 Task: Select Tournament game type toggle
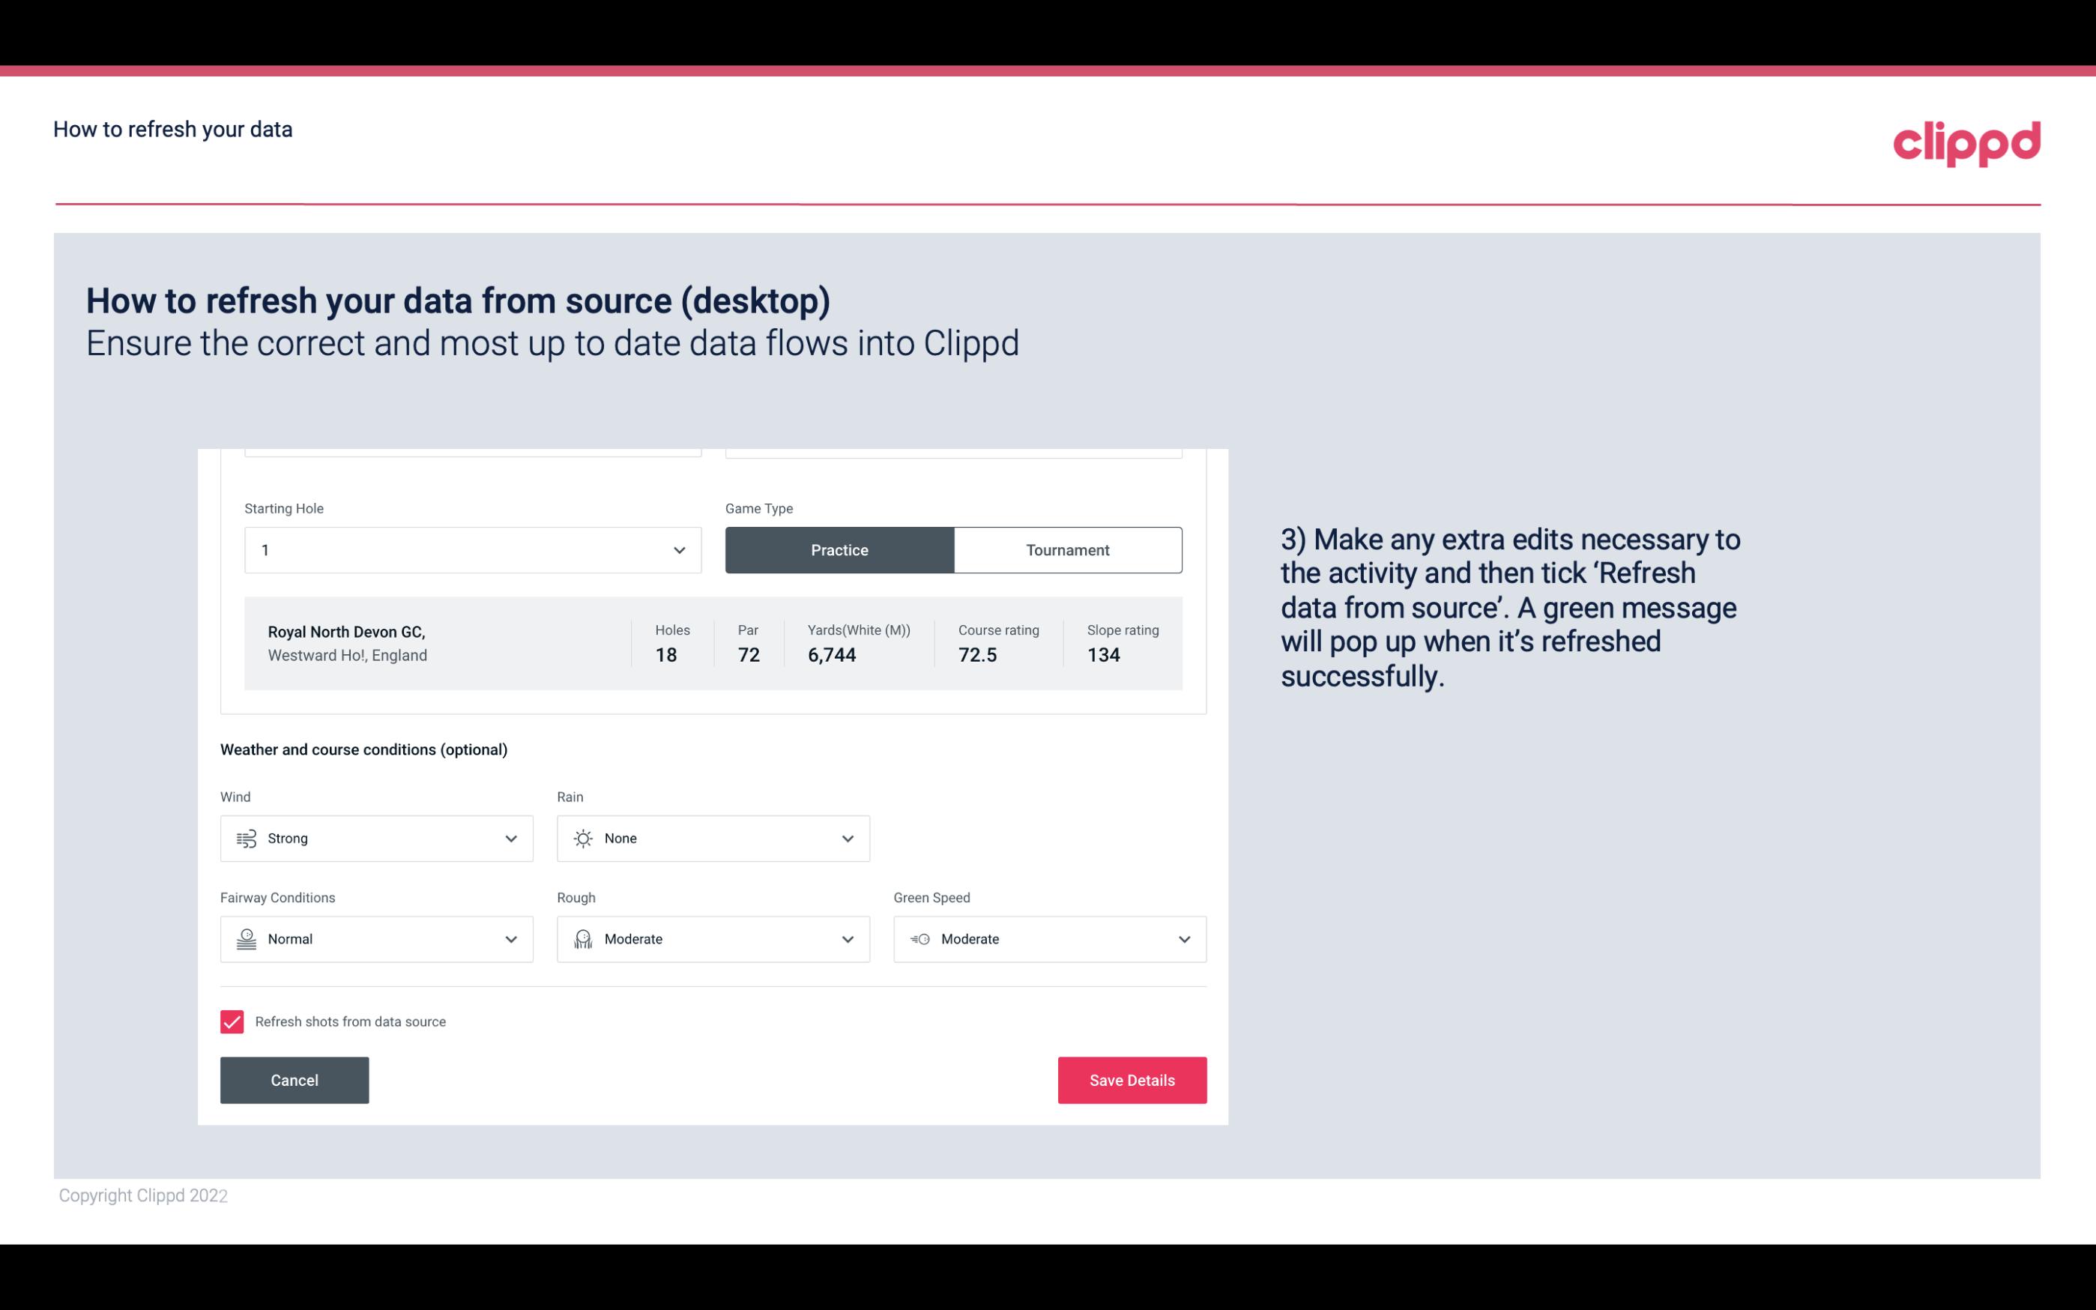point(1067,549)
